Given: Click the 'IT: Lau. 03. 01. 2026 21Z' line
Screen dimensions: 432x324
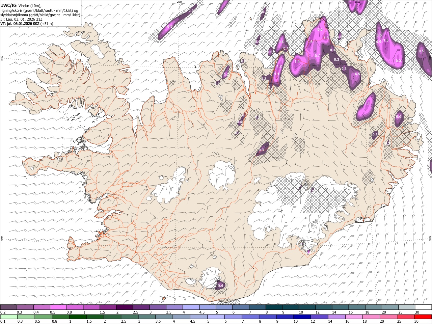Looking at the screenshot, I should click(x=21, y=19).
